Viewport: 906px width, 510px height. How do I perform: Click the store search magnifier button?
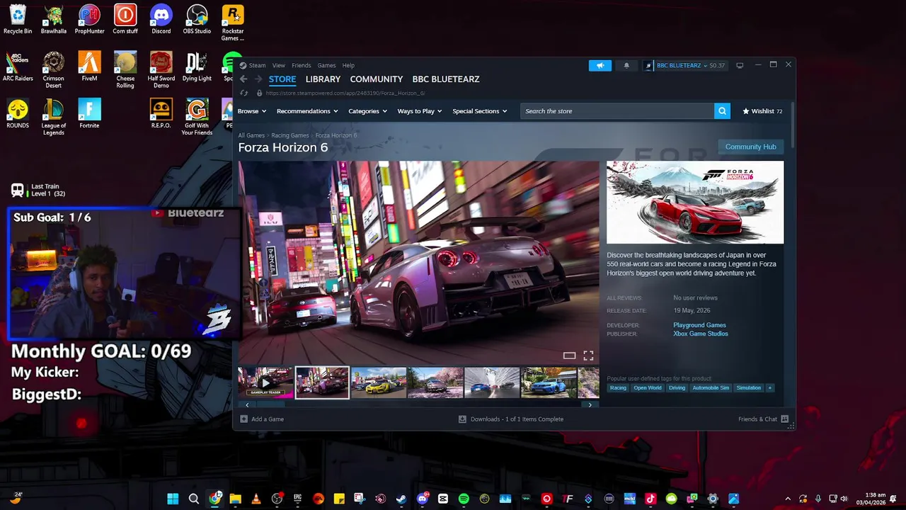[x=722, y=111]
